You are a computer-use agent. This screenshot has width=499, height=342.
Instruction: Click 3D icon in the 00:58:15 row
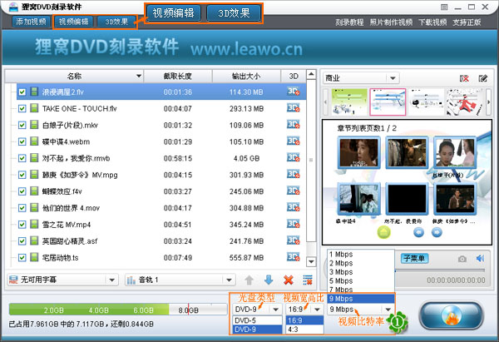pos(293,158)
